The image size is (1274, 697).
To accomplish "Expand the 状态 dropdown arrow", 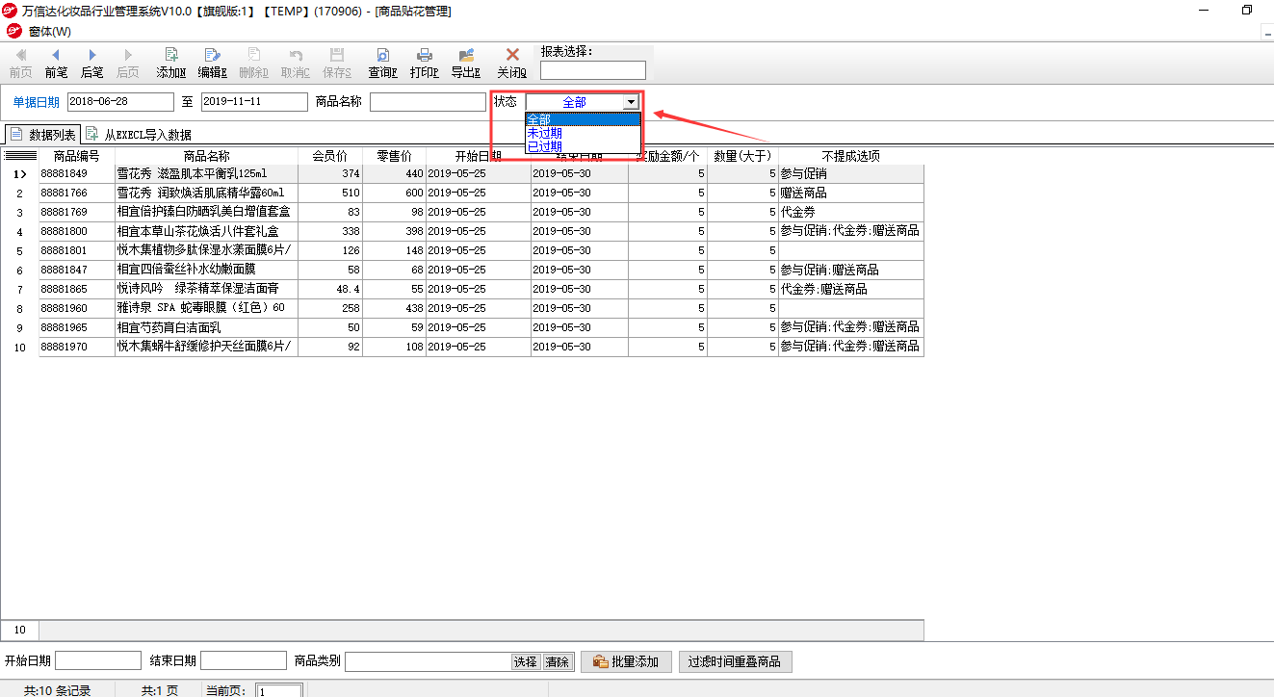I will (631, 102).
